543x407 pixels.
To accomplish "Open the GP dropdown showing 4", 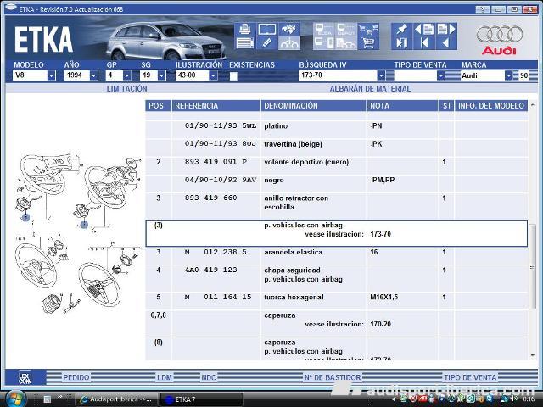I will click(127, 75).
